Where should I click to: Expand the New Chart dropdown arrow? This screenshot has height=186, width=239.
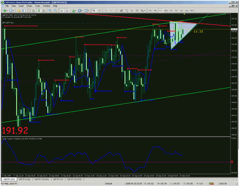click(x=7, y=11)
